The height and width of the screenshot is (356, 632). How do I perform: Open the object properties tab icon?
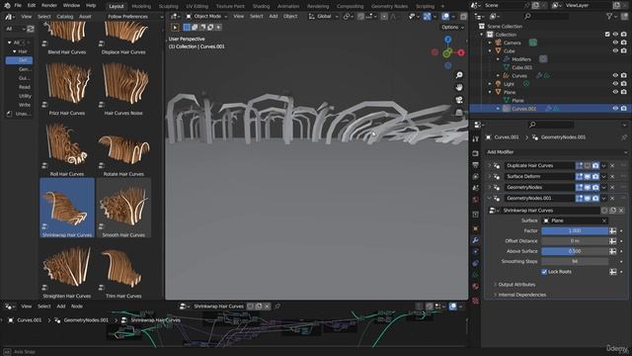tap(476, 228)
